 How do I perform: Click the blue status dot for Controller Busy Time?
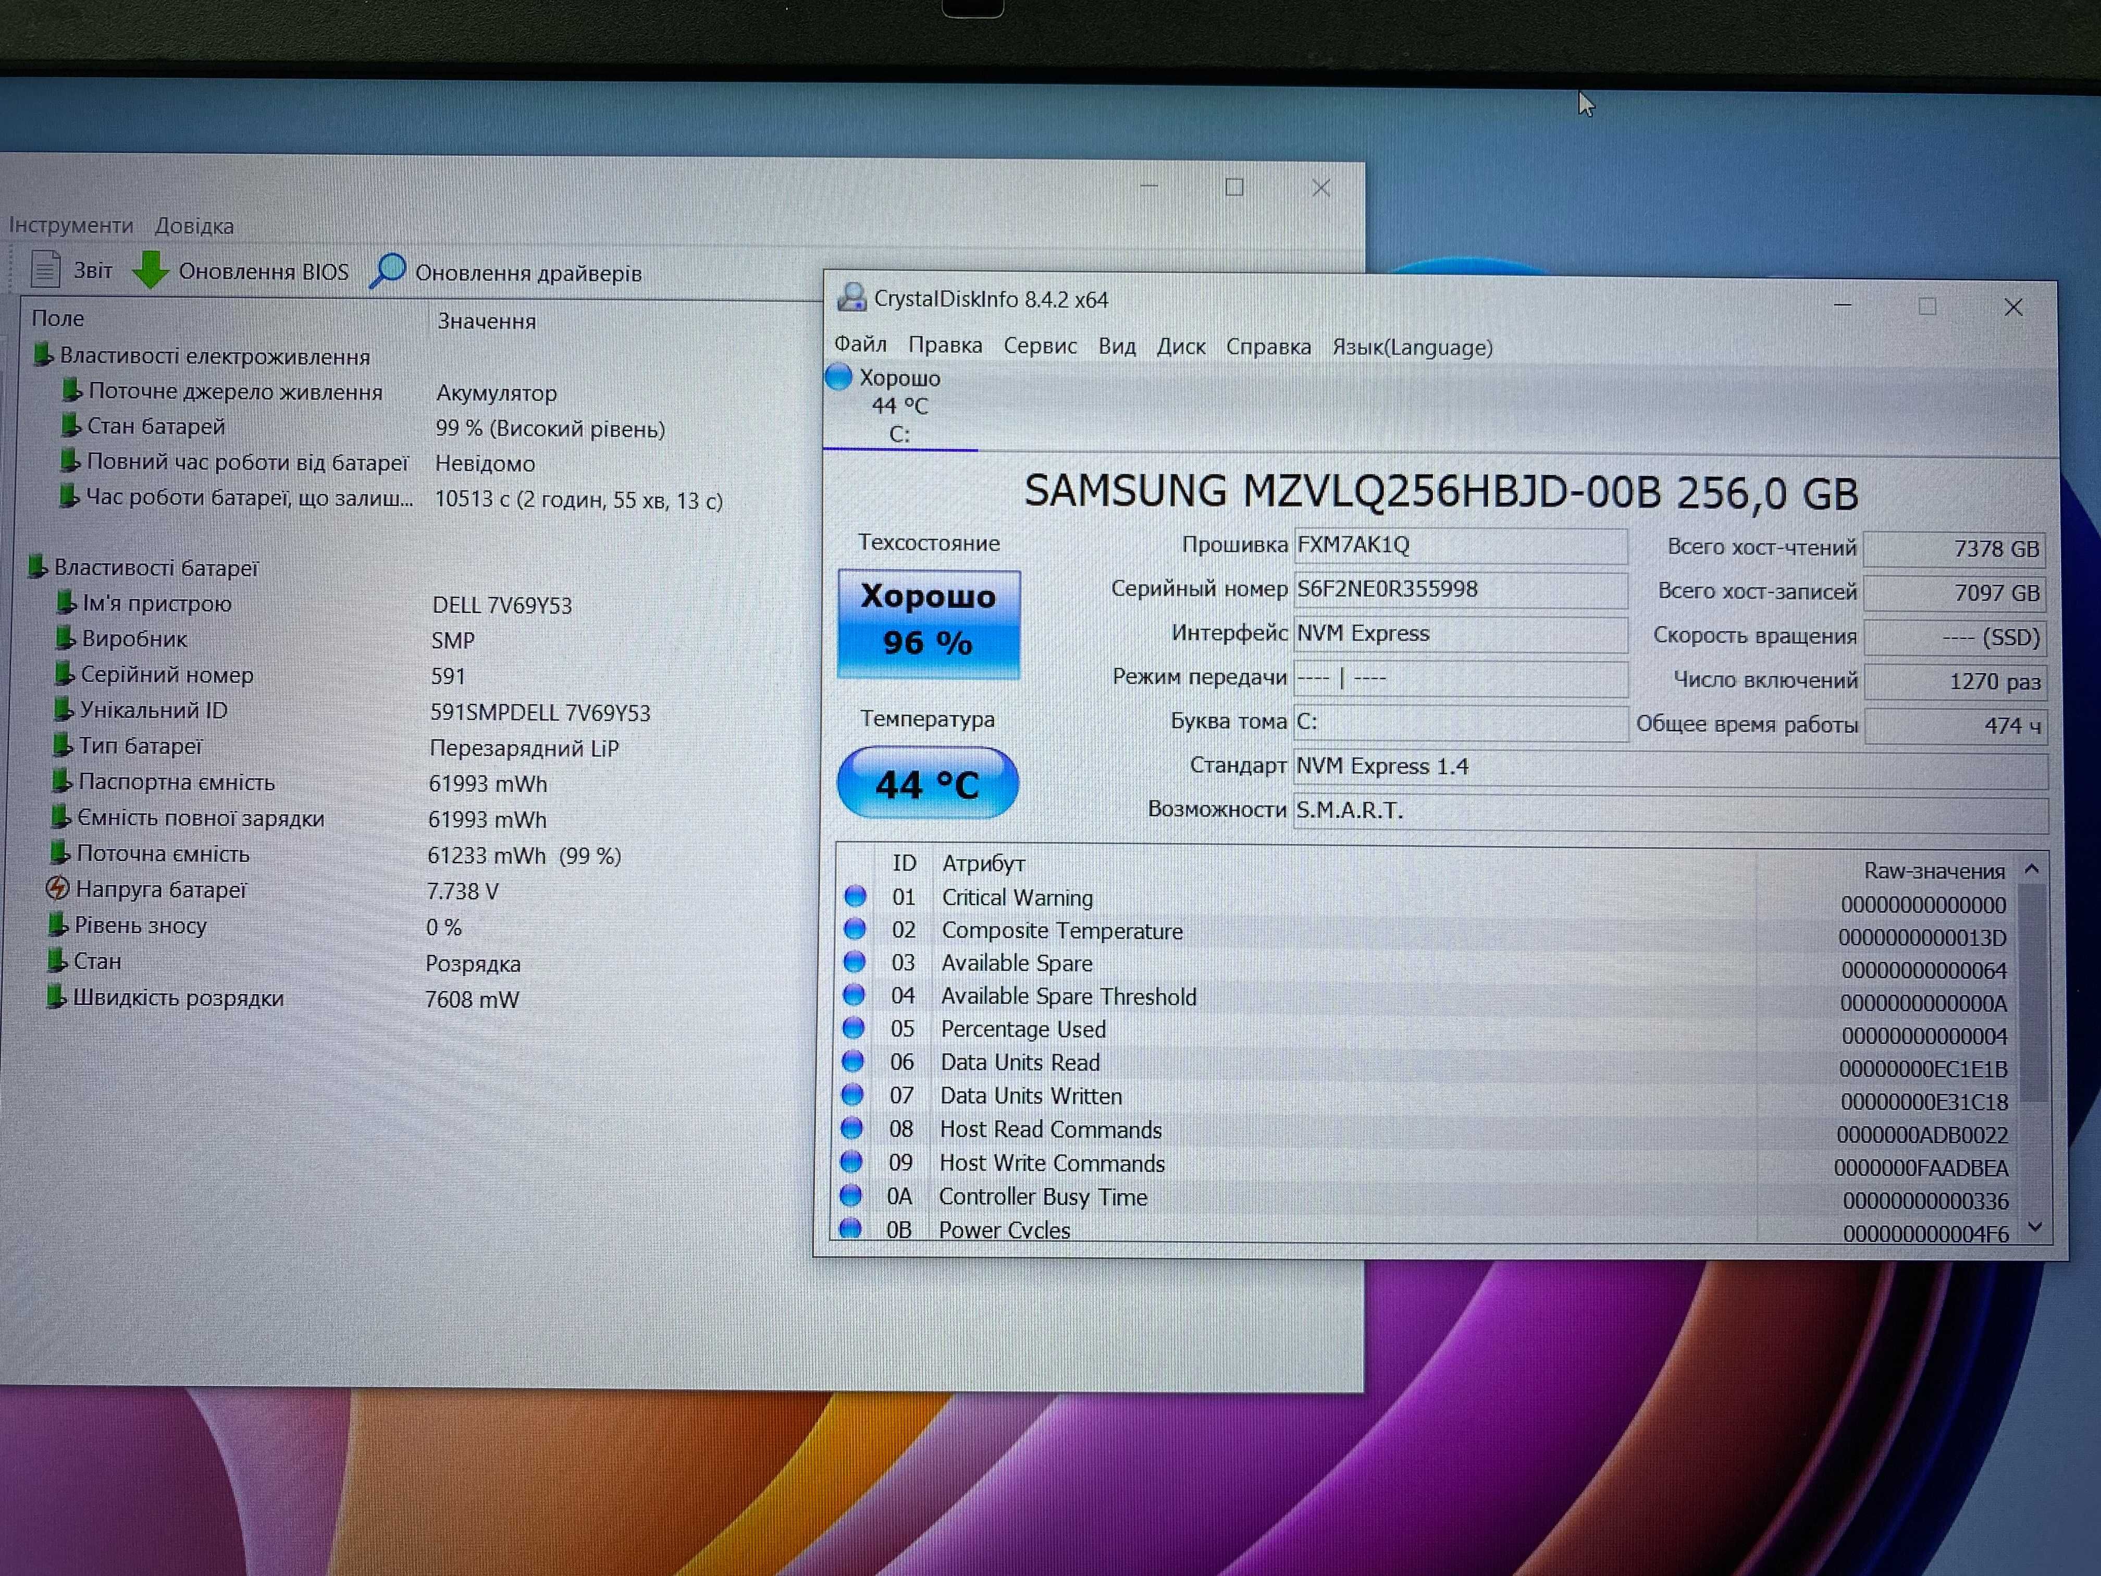[x=851, y=1195]
